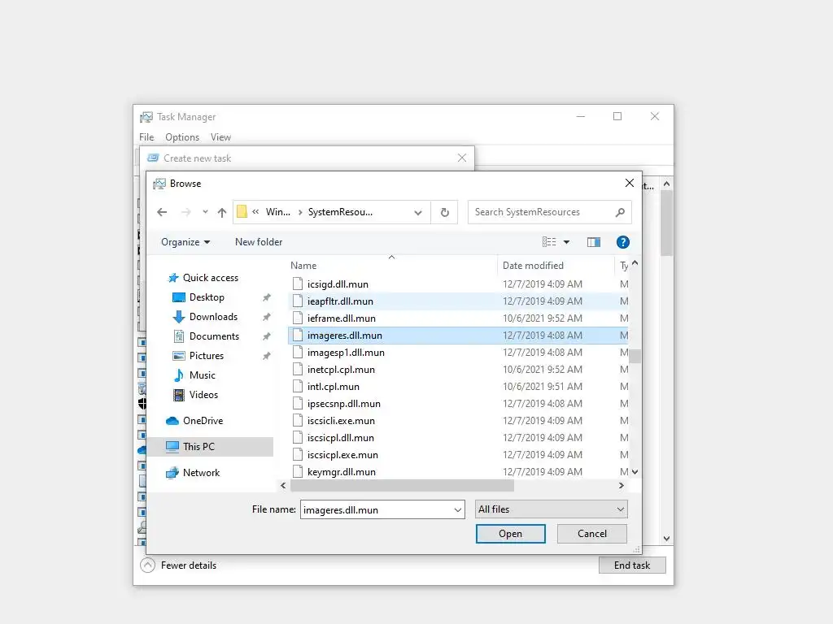Change the view with the view icon

549,242
